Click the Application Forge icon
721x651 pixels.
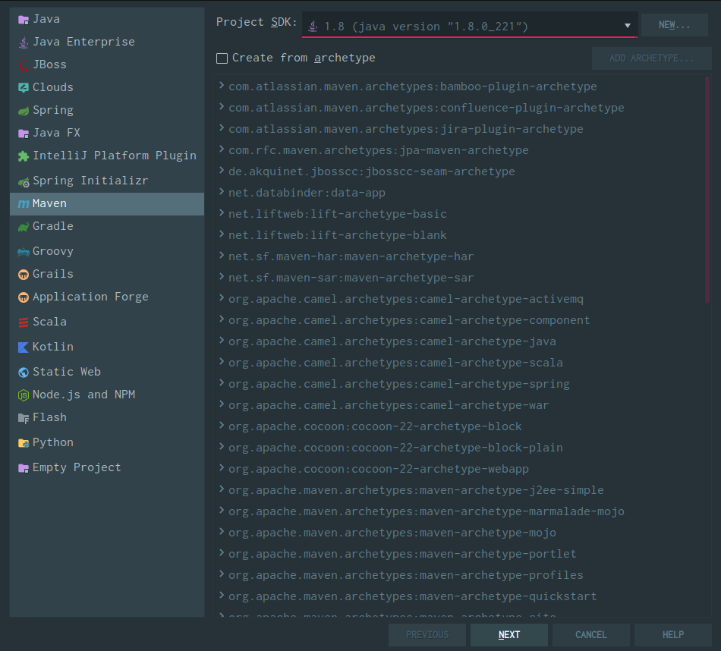pyautogui.click(x=24, y=297)
